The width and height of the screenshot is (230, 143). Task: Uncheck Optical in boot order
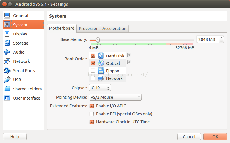[93, 63]
